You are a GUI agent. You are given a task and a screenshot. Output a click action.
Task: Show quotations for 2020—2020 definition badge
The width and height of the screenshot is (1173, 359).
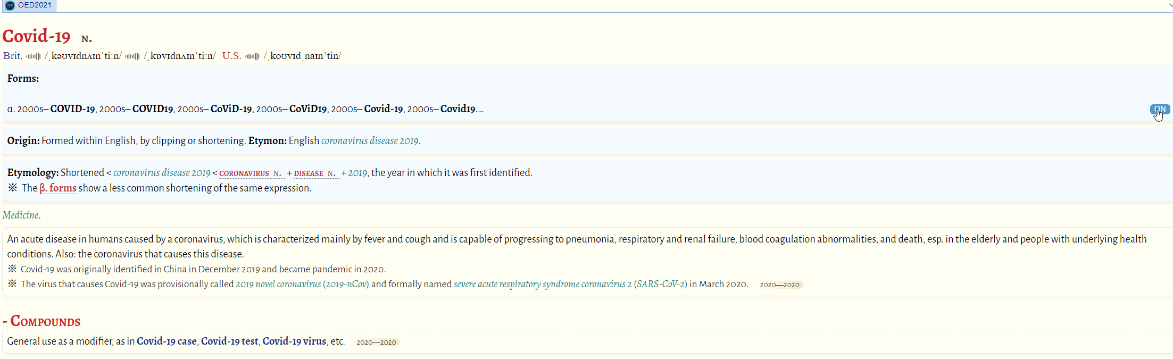pos(779,285)
